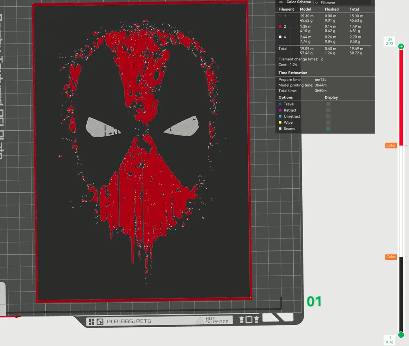Click the green plate number 01
Screen dimensions: 409x346
coord(314,301)
